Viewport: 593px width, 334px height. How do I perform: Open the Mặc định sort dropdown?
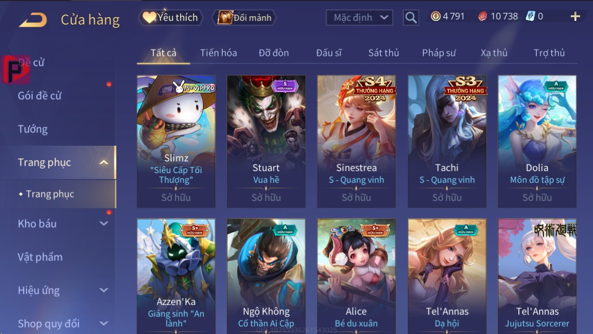(x=359, y=18)
